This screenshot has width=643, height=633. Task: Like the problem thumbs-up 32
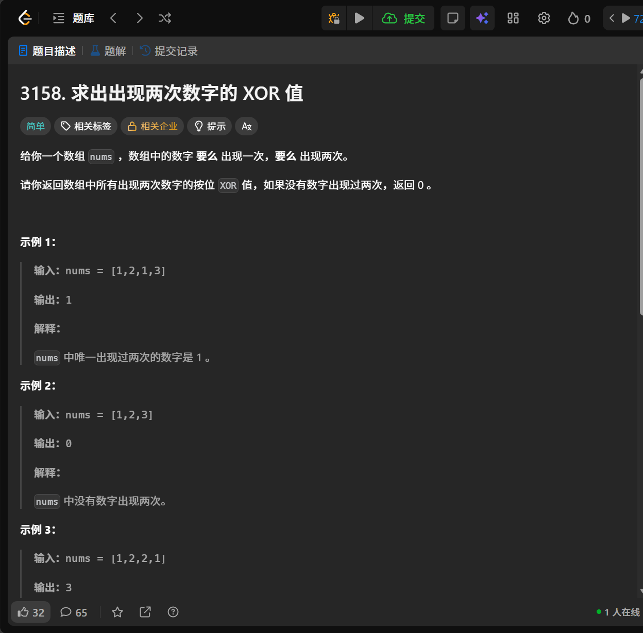point(31,612)
